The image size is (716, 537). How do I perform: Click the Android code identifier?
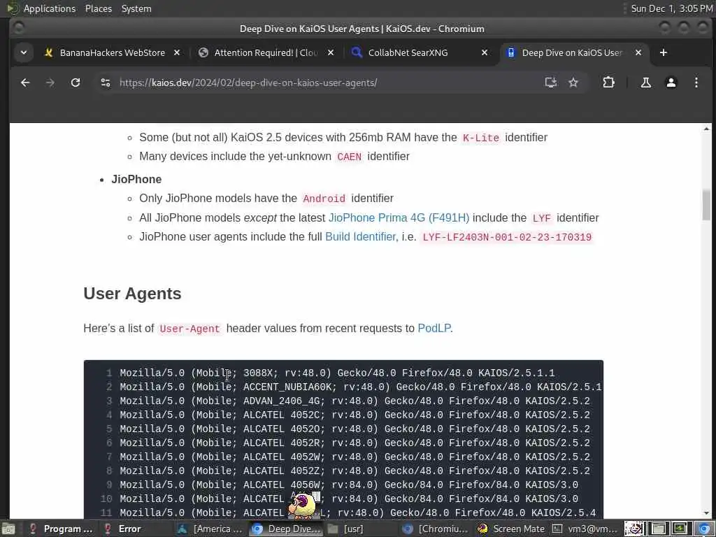point(324,199)
